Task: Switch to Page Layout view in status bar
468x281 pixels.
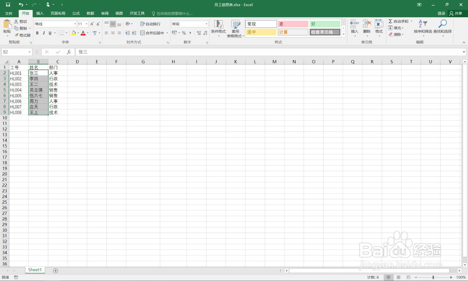Action: pyautogui.click(x=398, y=277)
